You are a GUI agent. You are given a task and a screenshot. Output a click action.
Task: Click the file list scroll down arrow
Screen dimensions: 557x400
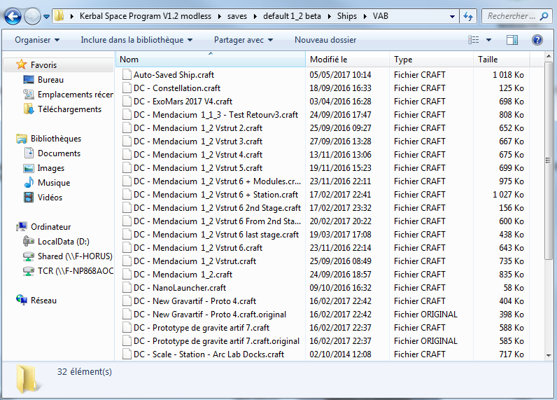coord(549,355)
